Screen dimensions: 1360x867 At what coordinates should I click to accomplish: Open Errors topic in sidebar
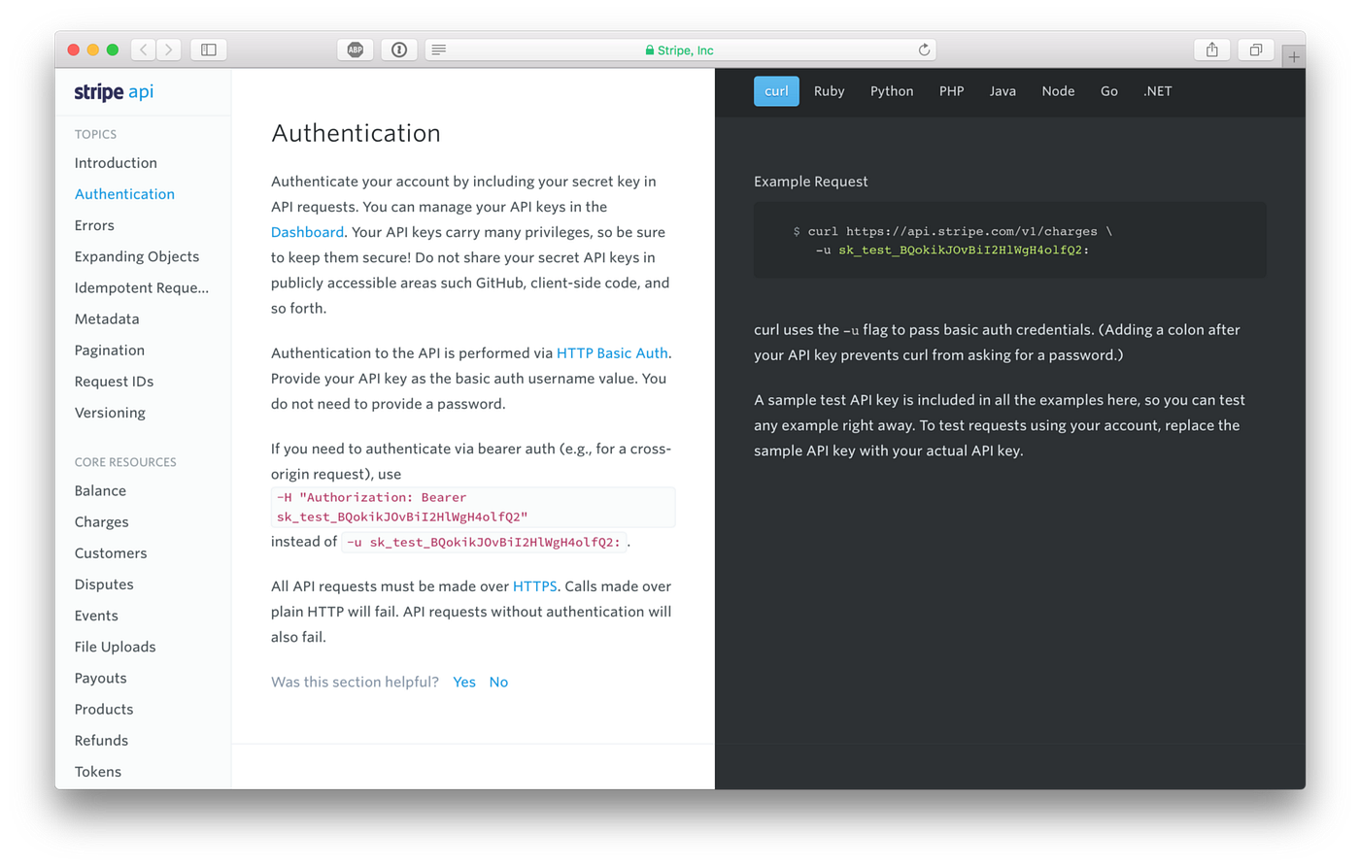point(94,225)
